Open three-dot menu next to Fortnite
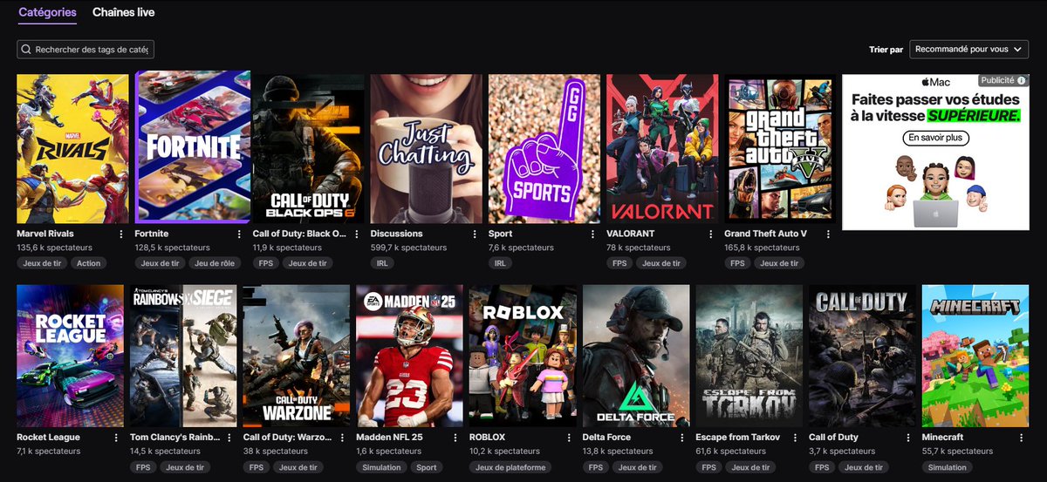Image resolution: width=1047 pixels, height=482 pixels. [x=239, y=234]
